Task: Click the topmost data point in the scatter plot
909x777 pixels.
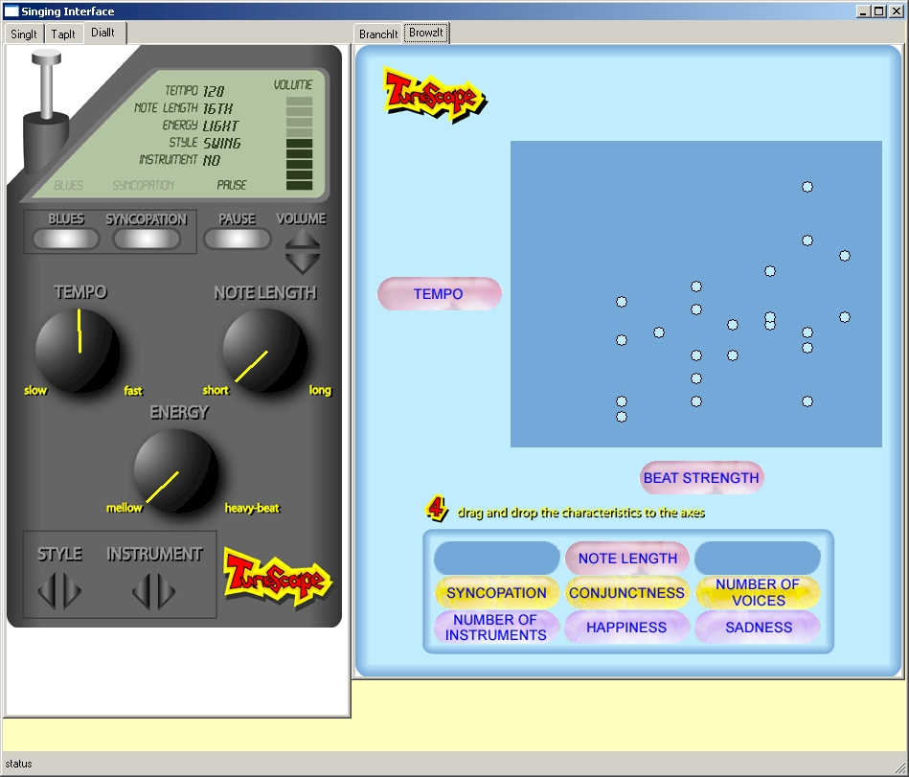Action: pyautogui.click(x=807, y=187)
